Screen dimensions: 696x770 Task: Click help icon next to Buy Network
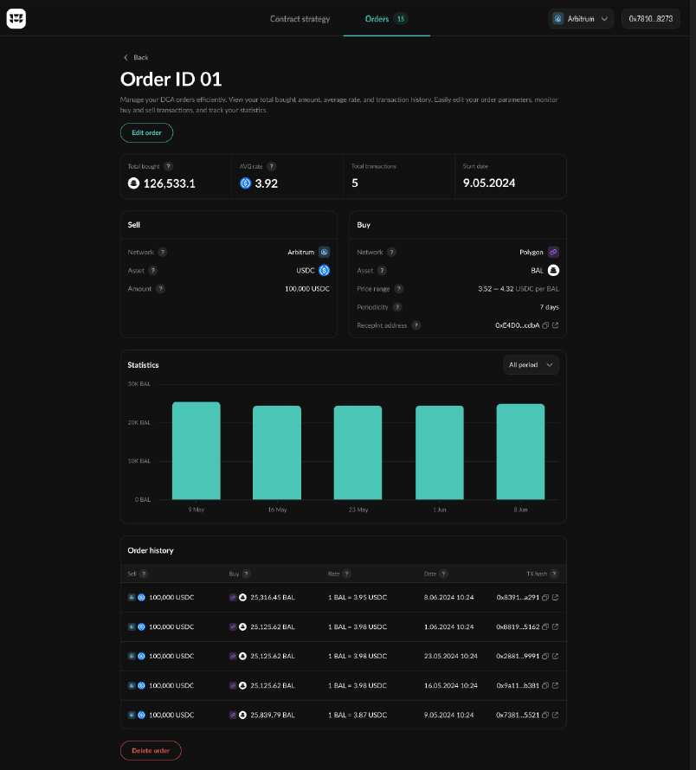(x=391, y=252)
